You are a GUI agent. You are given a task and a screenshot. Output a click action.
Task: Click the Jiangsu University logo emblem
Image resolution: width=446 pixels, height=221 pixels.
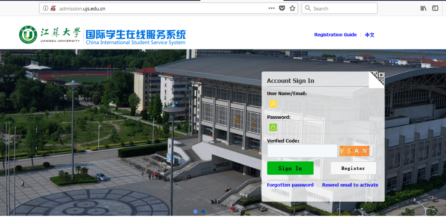[28, 35]
